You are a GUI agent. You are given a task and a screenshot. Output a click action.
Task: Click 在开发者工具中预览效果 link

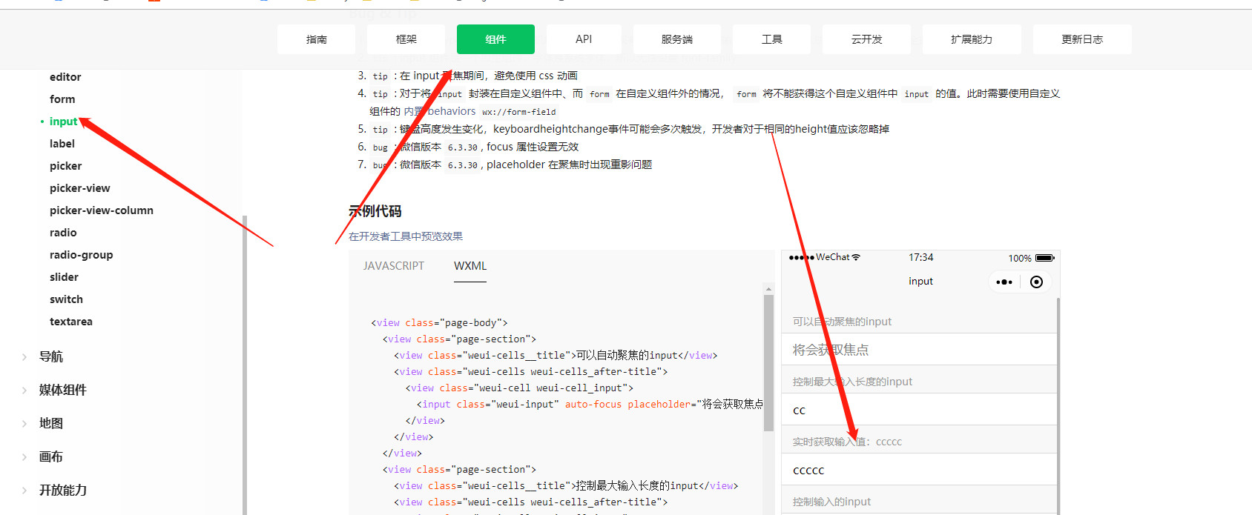pyautogui.click(x=406, y=236)
